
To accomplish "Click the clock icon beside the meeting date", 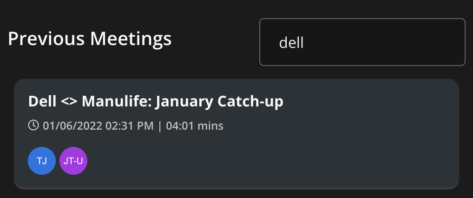I will click(33, 125).
